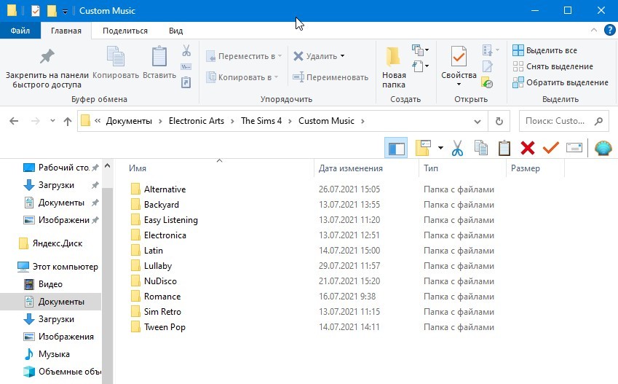Open the new item dropdown in Создать group
This screenshot has height=384, width=618.
pyautogui.click(x=420, y=50)
